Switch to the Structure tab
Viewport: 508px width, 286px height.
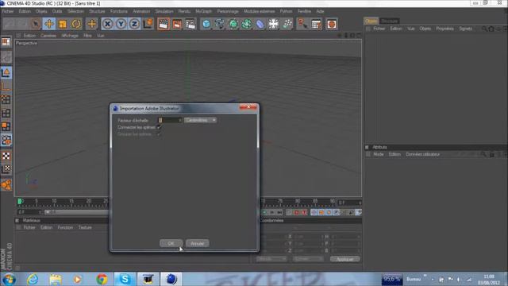pyautogui.click(x=389, y=21)
